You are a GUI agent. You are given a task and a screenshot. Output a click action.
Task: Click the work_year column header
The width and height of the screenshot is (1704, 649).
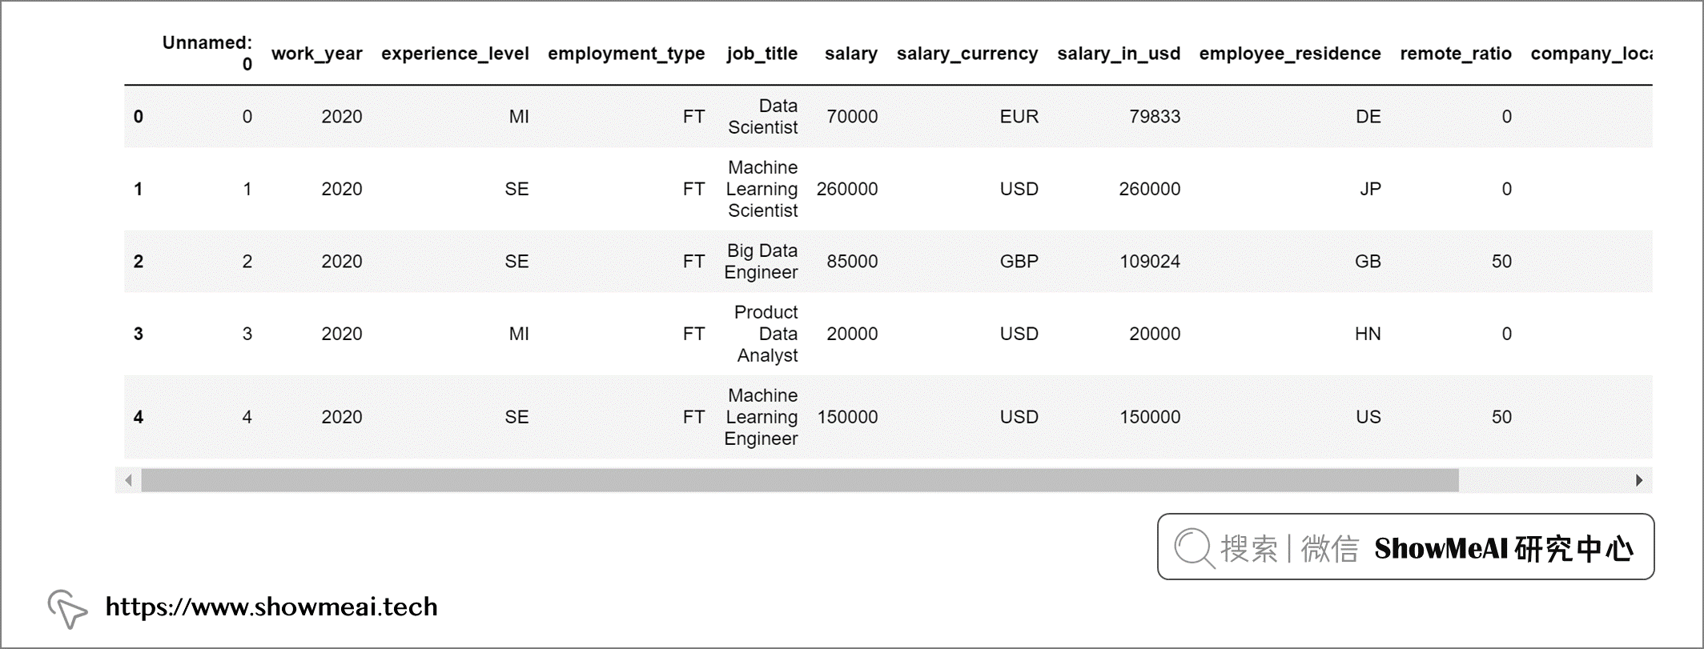(x=316, y=54)
